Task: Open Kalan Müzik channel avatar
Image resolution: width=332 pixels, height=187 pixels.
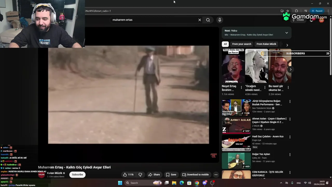Action: [x=41, y=175]
